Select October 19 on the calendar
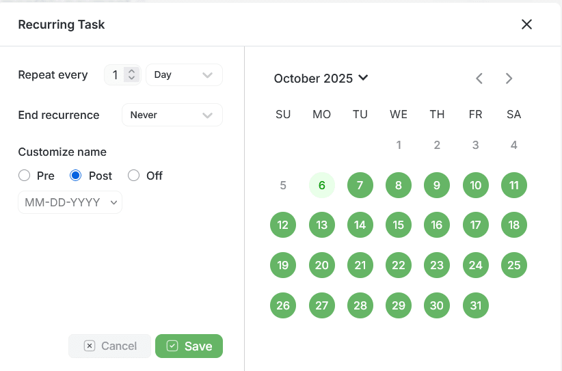Image resolution: width=562 pixels, height=371 pixels. 283,265
